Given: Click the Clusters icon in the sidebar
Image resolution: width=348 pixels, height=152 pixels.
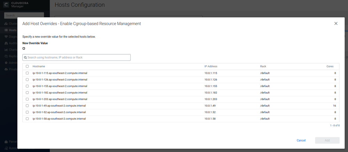Looking at the screenshot, I should pyautogui.click(x=6, y=24).
